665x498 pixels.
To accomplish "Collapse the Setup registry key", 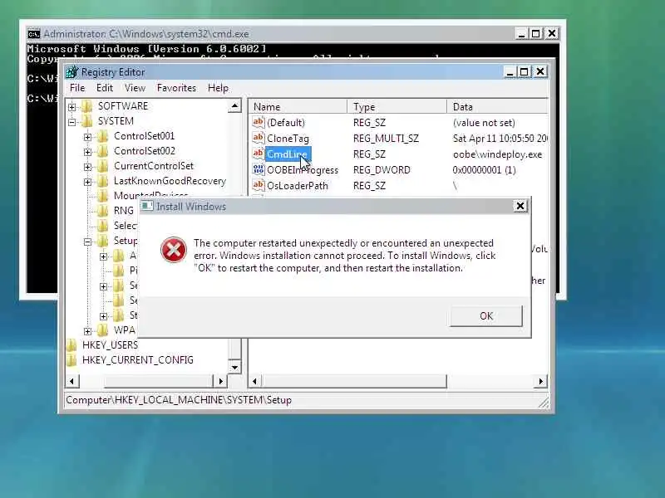I will (x=87, y=242).
